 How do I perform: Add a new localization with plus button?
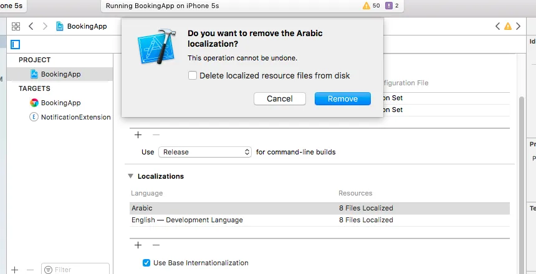(x=138, y=245)
